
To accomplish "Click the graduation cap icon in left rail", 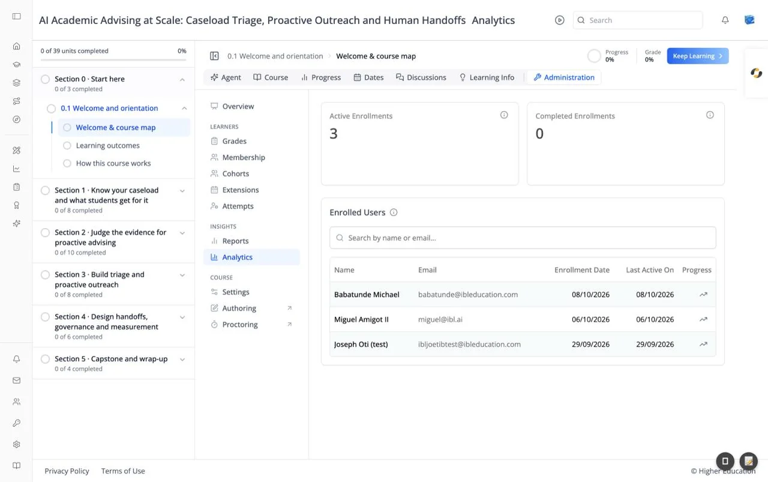I will [16, 65].
